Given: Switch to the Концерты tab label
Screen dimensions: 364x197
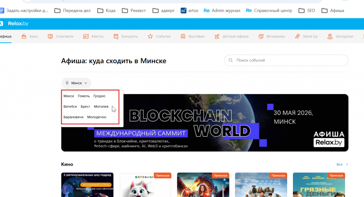Looking at the screenshot, I should click(129, 36).
